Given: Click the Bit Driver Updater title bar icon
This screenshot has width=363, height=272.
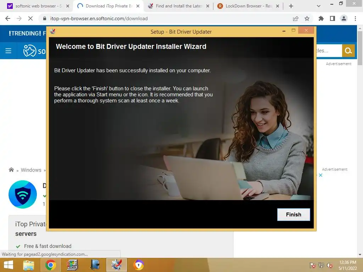Looking at the screenshot, I should 53,32.
